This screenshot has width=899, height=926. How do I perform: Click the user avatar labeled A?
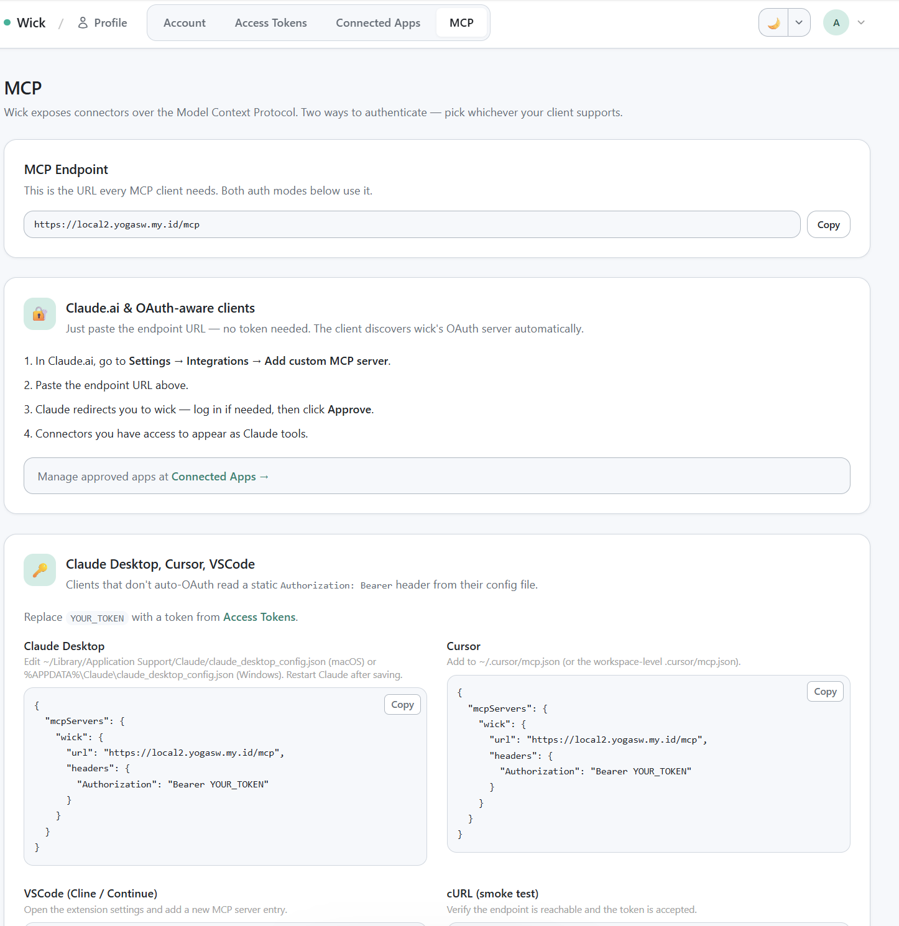tap(836, 23)
